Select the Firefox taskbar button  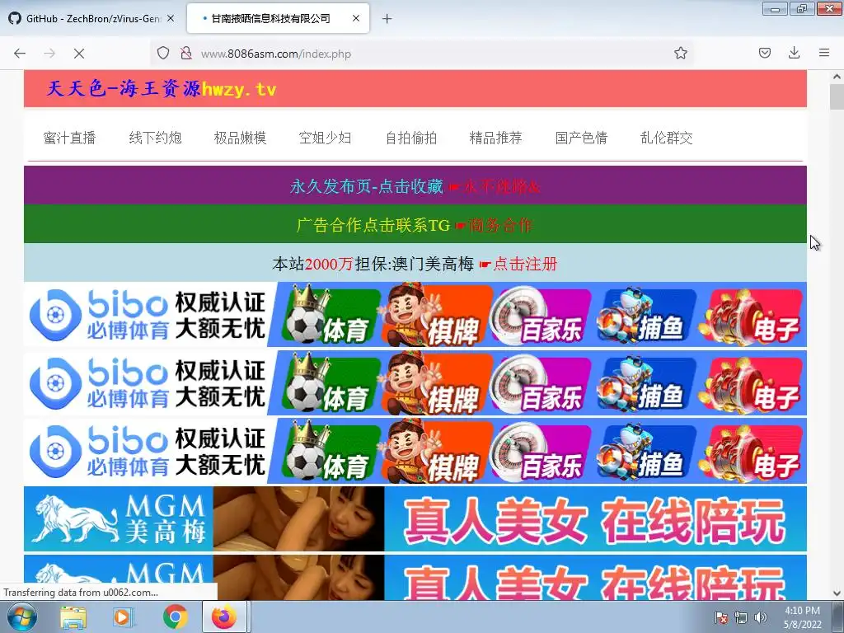(226, 617)
